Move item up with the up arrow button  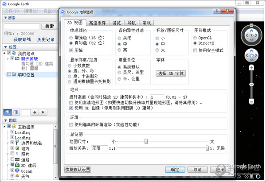[x=35, y=112]
